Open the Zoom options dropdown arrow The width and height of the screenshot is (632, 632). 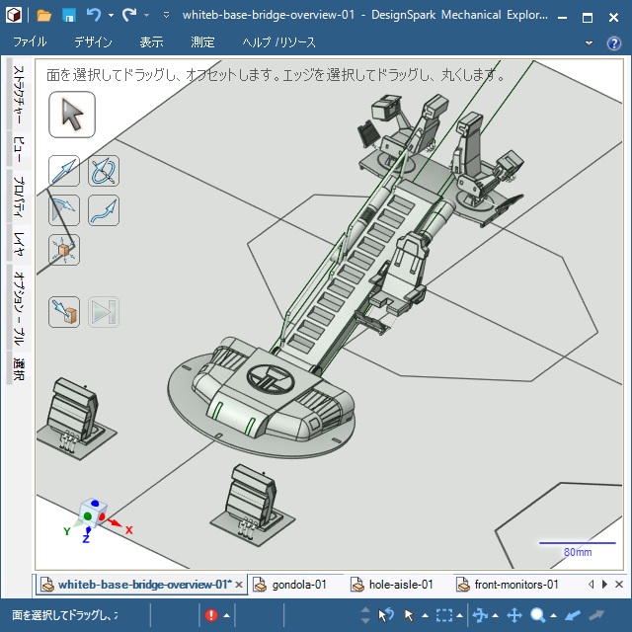tap(553, 615)
